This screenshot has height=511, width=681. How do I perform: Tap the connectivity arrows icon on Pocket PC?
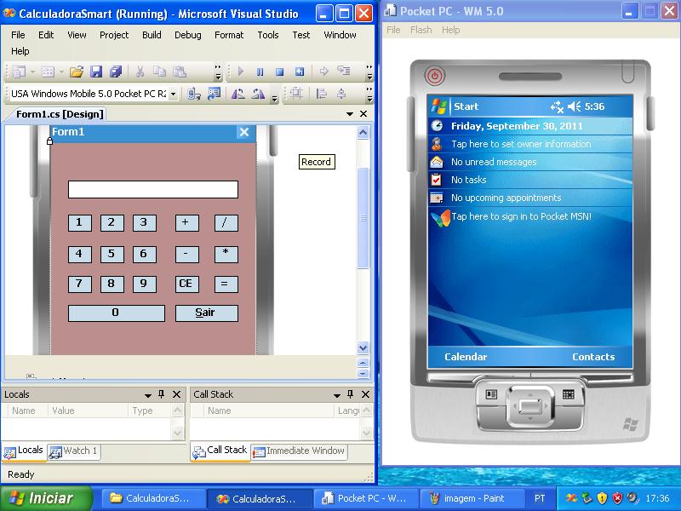pyautogui.click(x=557, y=106)
